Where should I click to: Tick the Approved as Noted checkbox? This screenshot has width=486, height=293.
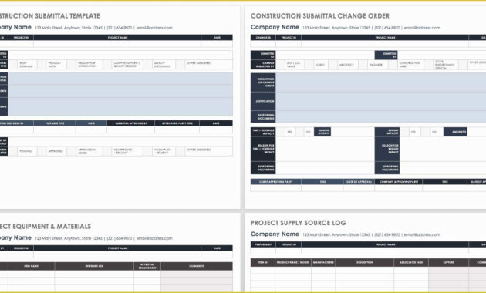[x=71, y=151]
